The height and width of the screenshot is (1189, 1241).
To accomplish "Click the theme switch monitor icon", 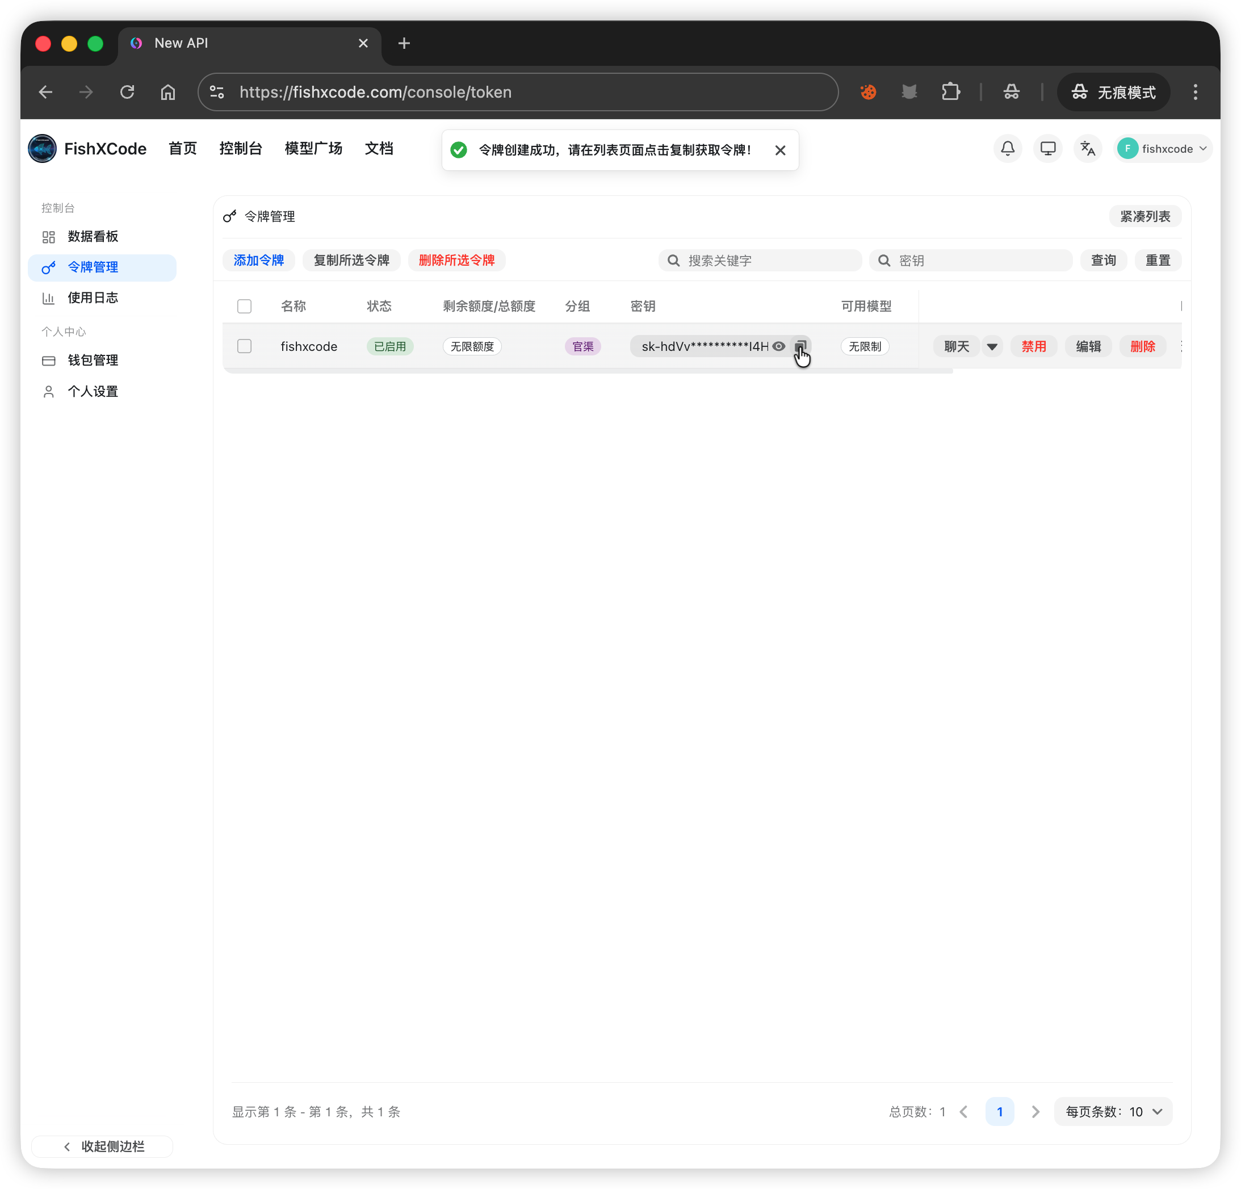I will (x=1048, y=149).
